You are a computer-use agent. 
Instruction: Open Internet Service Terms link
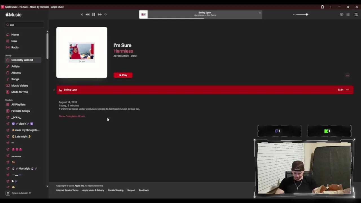coord(67,190)
